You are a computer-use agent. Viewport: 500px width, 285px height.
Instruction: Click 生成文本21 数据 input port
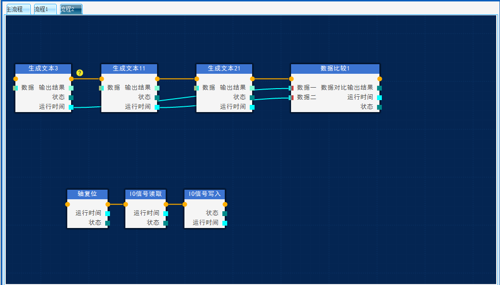(x=196, y=88)
